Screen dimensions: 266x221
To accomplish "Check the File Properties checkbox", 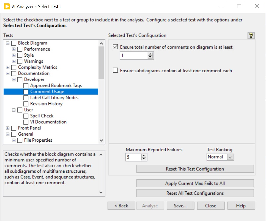I will (20, 140).
